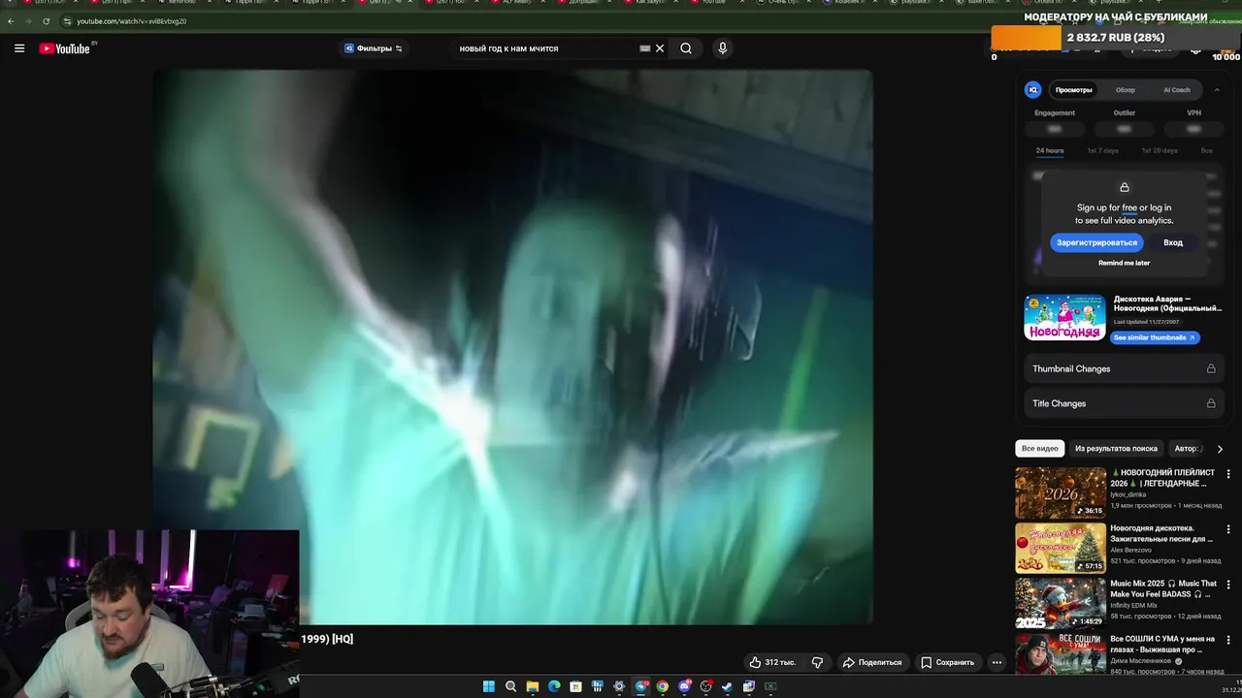Click the Thumbnail Changes lock icon
Screen dimensions: 1242x698
pos(1211,368)
